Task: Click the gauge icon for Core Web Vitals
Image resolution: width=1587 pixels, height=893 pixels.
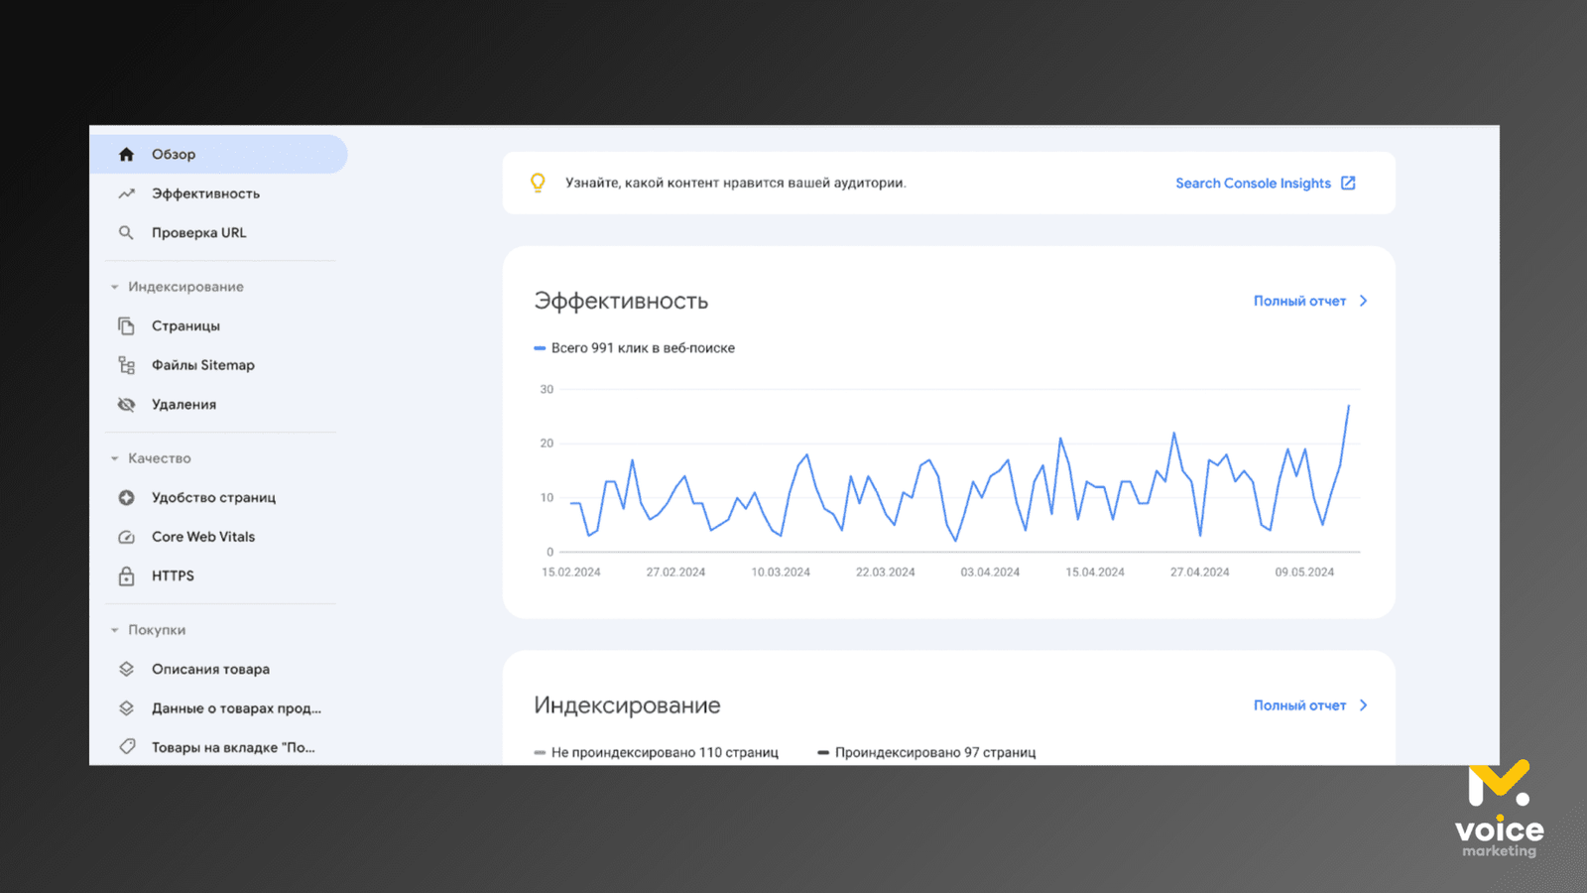Action: click(x=126, y=537)
